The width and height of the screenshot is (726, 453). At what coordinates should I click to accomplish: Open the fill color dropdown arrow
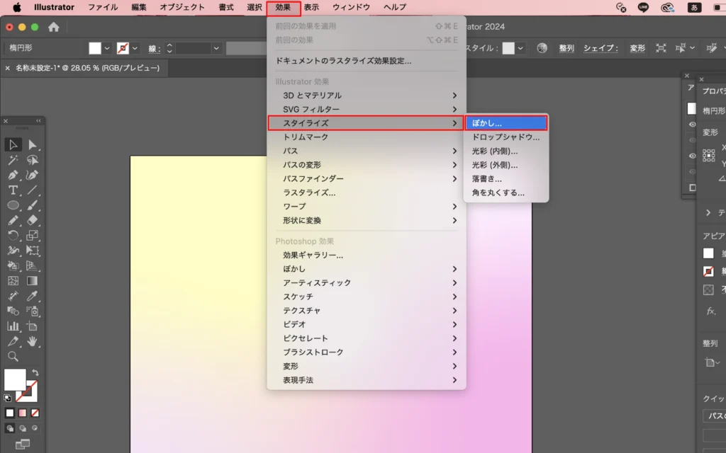[107, 48]
